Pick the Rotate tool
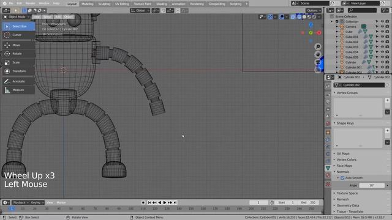Screen dimensions: 392x220 point(19,54)
